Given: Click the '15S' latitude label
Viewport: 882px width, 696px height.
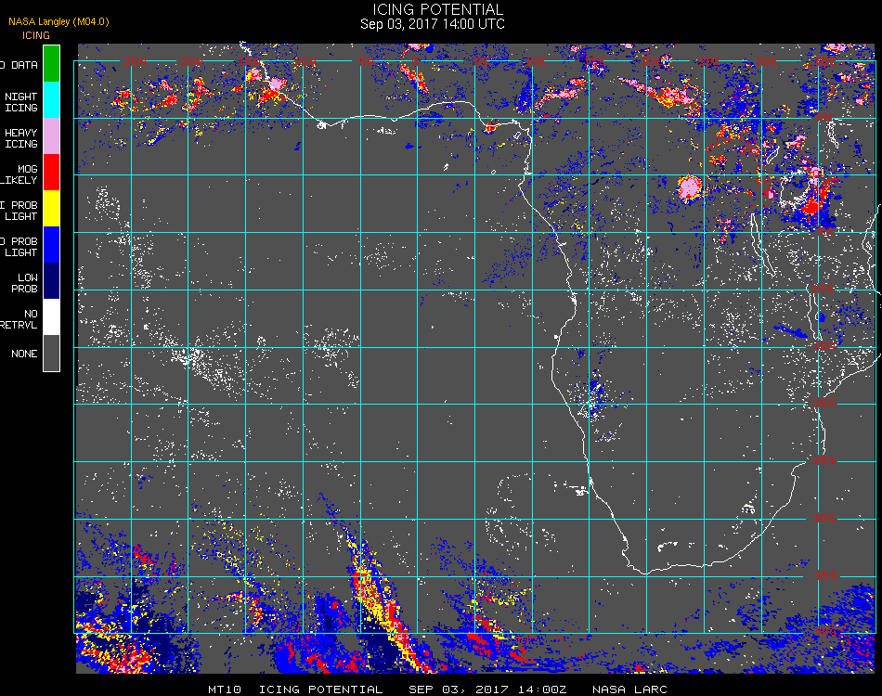Looking at the screenshot, I should point(824,346).
